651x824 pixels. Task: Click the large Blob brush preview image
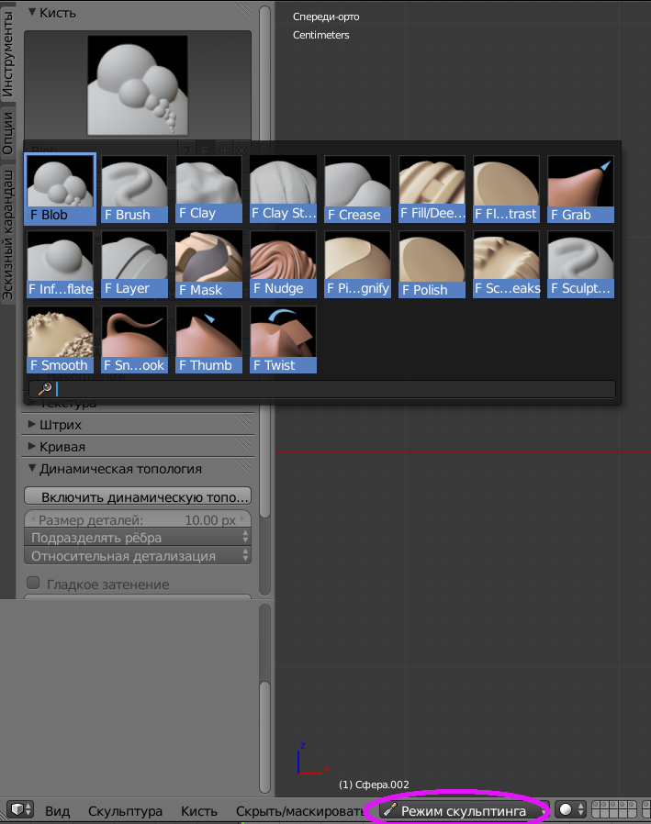click(138, 85)
